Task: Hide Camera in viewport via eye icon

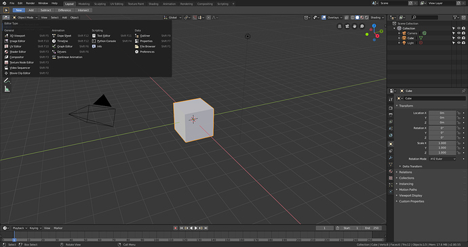Action: pyautogui.click(x=459, y=33)
